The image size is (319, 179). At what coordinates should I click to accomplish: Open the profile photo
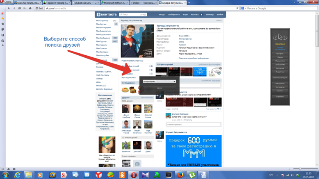[137, 41]
